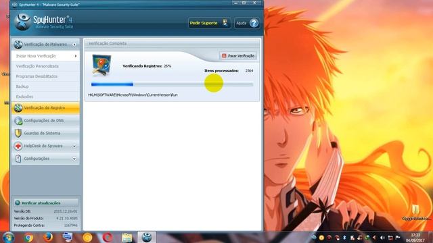Click the HelpDesk de Spyware red cross icon
The image size is (433, 243).
point(18,146)
